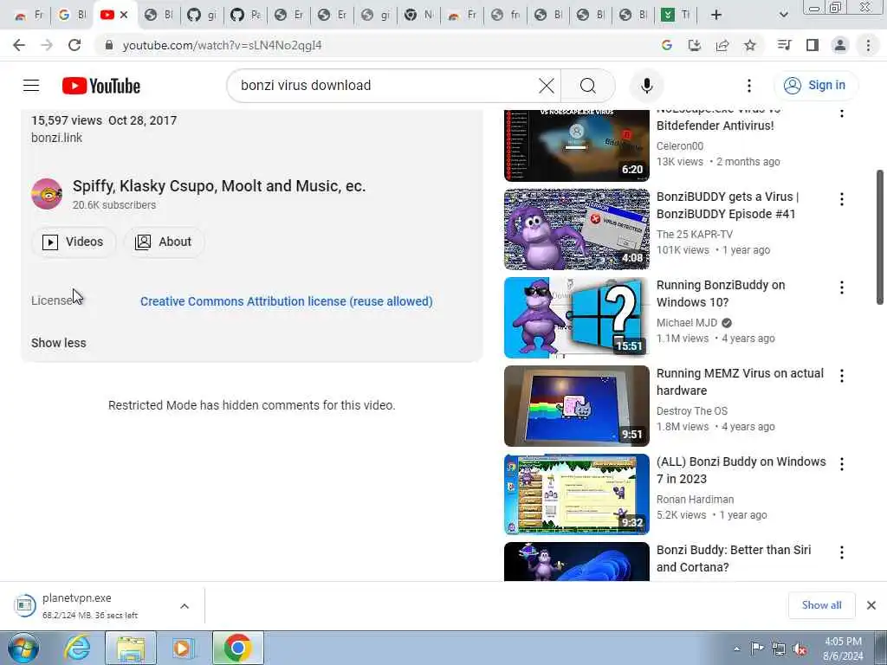Expand tab search dropdown arrow
Image resolution: width=887 pixels, height=665 pixels.
783,15
